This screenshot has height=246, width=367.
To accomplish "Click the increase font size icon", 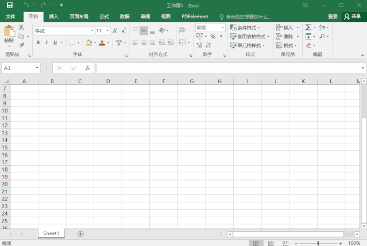I will (x=115, y=31).
